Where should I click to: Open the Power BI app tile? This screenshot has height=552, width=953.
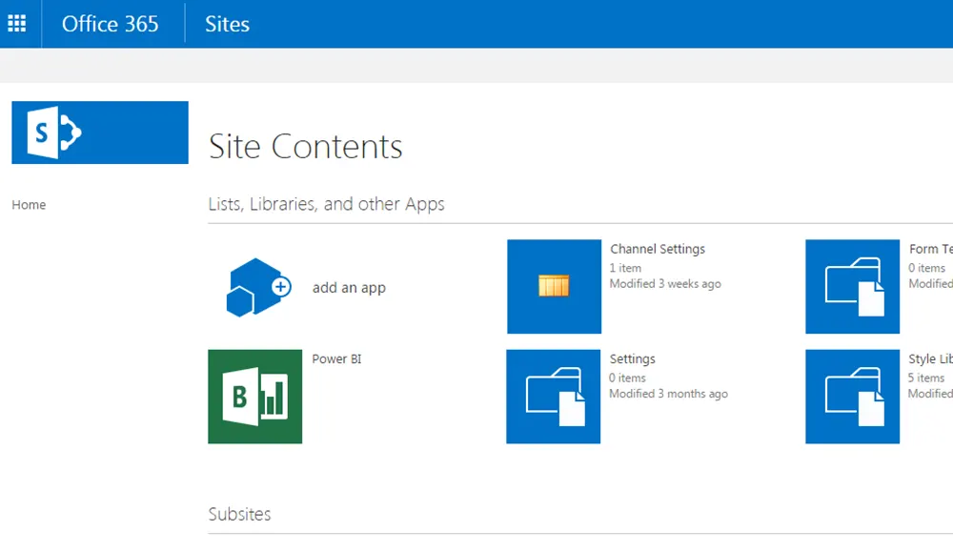tap(254, 397)
